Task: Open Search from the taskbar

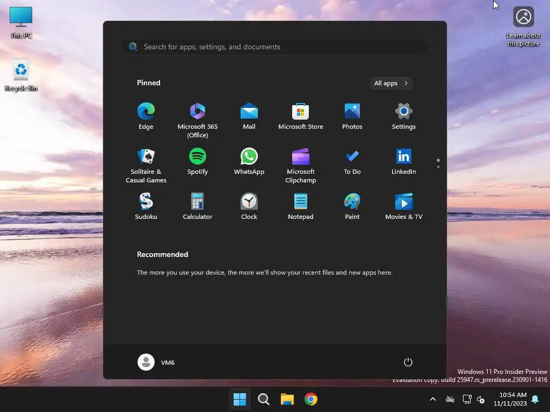Action: point(263,399)
